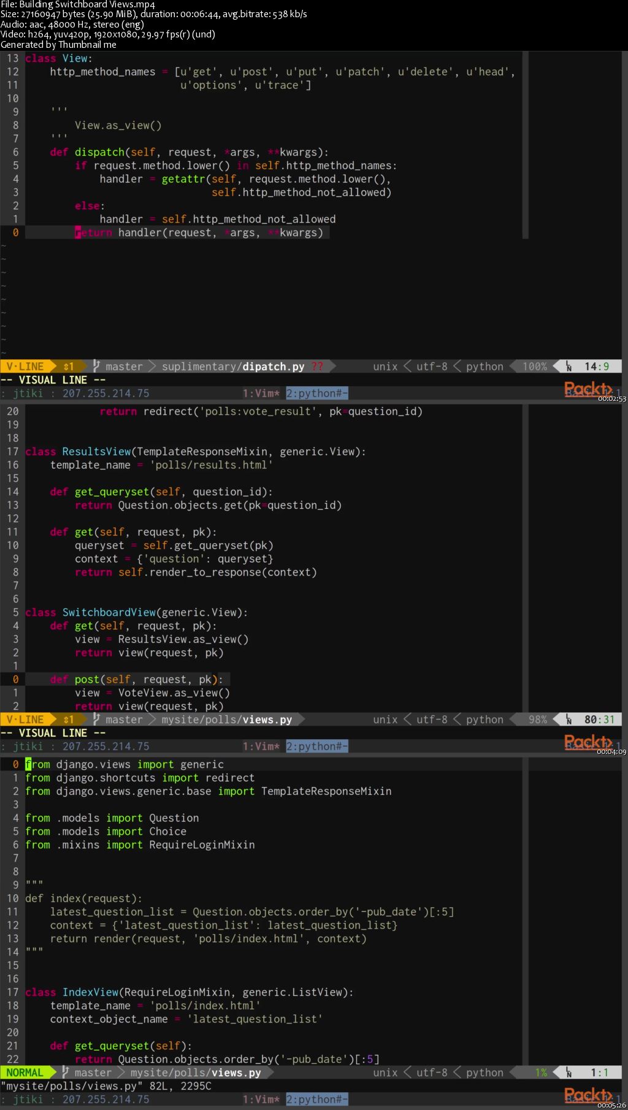628x1110 pixels.
Task: Click the 00:02:53 timestamp
Action: (x=612, y=399)
